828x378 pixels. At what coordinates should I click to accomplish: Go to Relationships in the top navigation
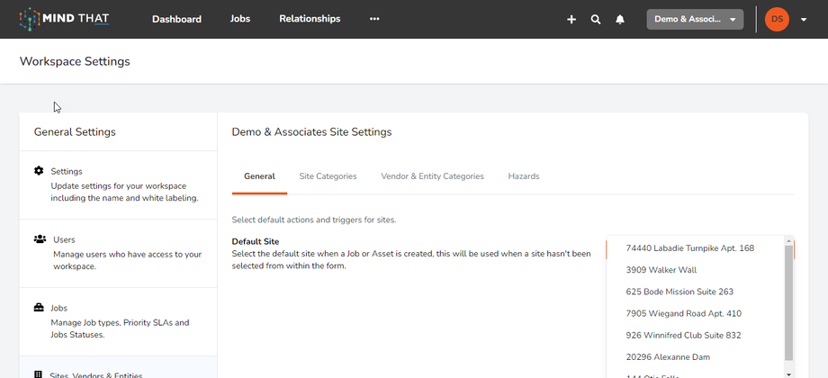pos(310,19)
